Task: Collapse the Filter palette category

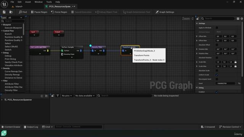Action: point(2,81)
